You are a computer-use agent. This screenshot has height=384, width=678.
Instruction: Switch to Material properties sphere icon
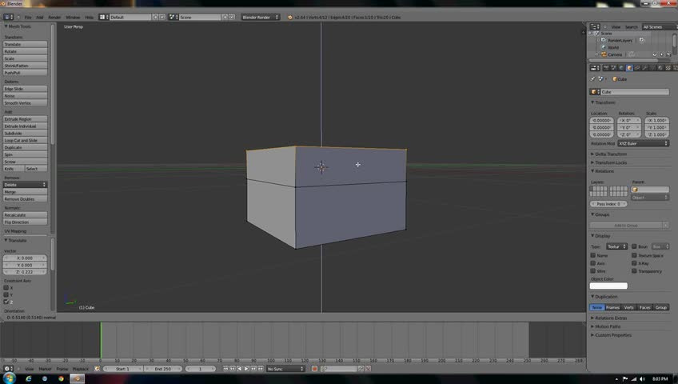660,68
